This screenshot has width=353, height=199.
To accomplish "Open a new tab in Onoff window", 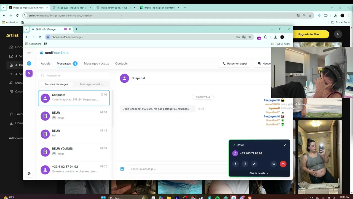I will 76,29.
